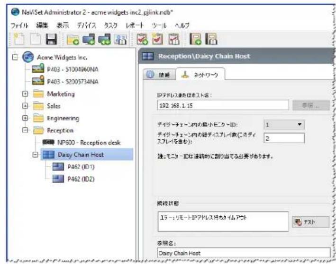Click the Sales folder icon
This screenshot has height=264, width=336.
[38, 106]
